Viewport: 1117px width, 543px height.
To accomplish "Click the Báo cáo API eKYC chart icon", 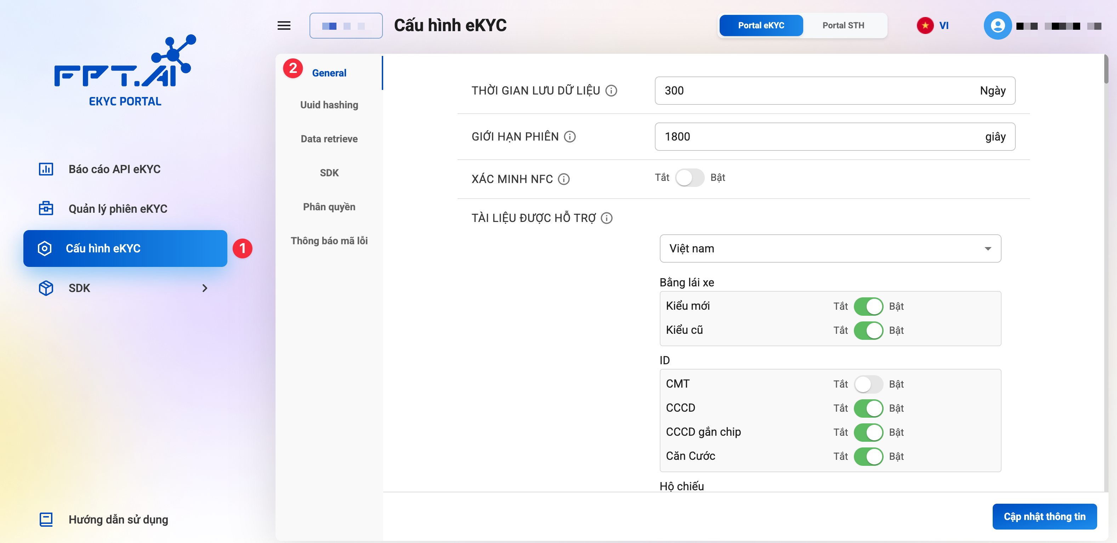I will tap(46, 169).
